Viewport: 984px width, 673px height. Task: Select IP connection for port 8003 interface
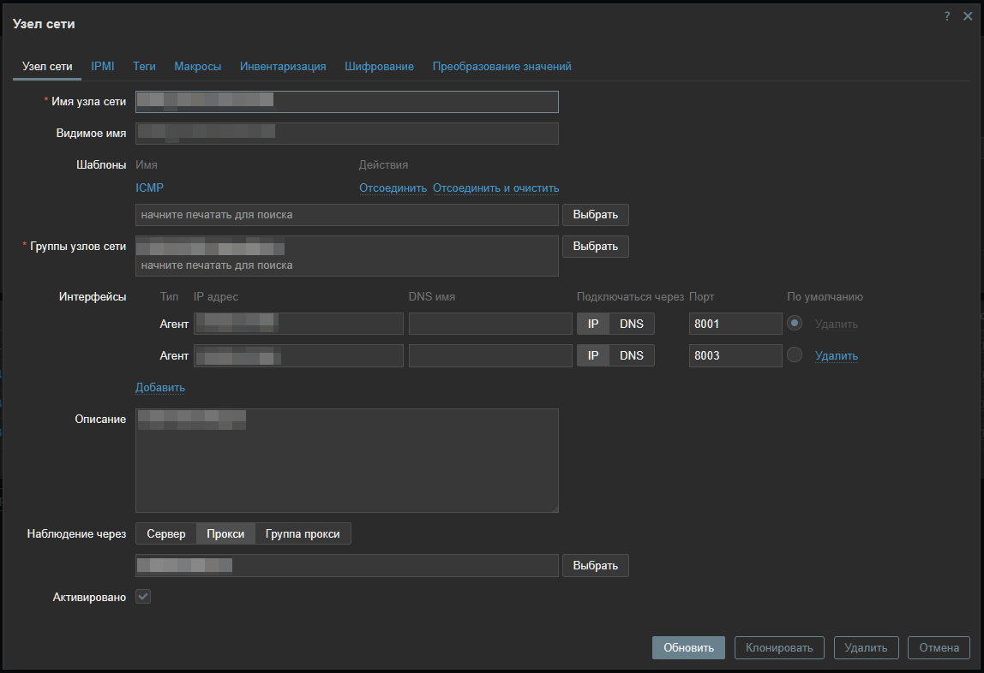click(593, 355)
